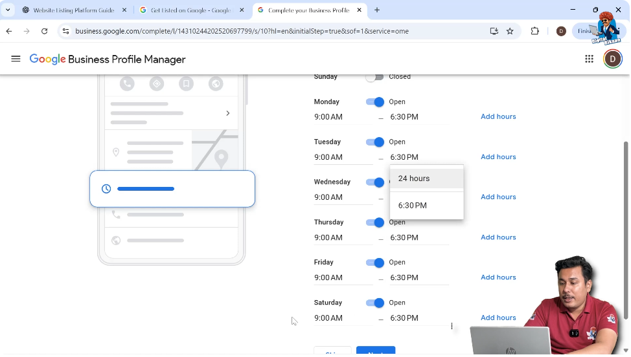Click the website globe icon in preview
The width and height of the screenshot is (631, 357).
point(216,83)
